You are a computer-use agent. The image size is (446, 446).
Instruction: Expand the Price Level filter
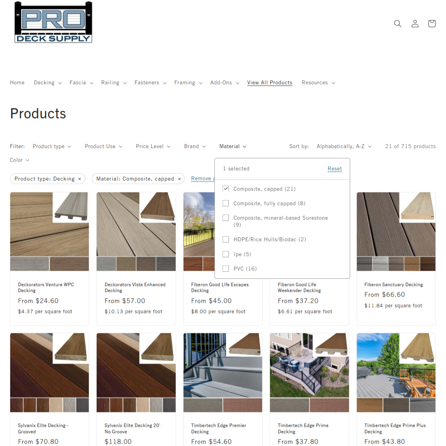click(x=153, y=146)
